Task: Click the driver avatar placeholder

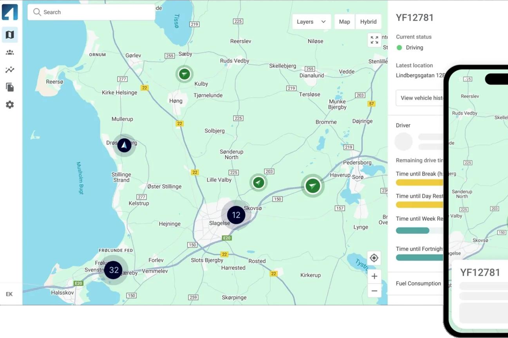Action: tap(403, 142)
